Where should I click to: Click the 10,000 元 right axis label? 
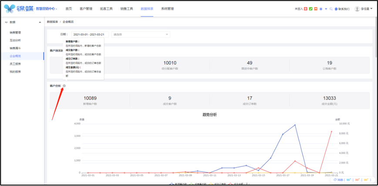pos(344,124)
